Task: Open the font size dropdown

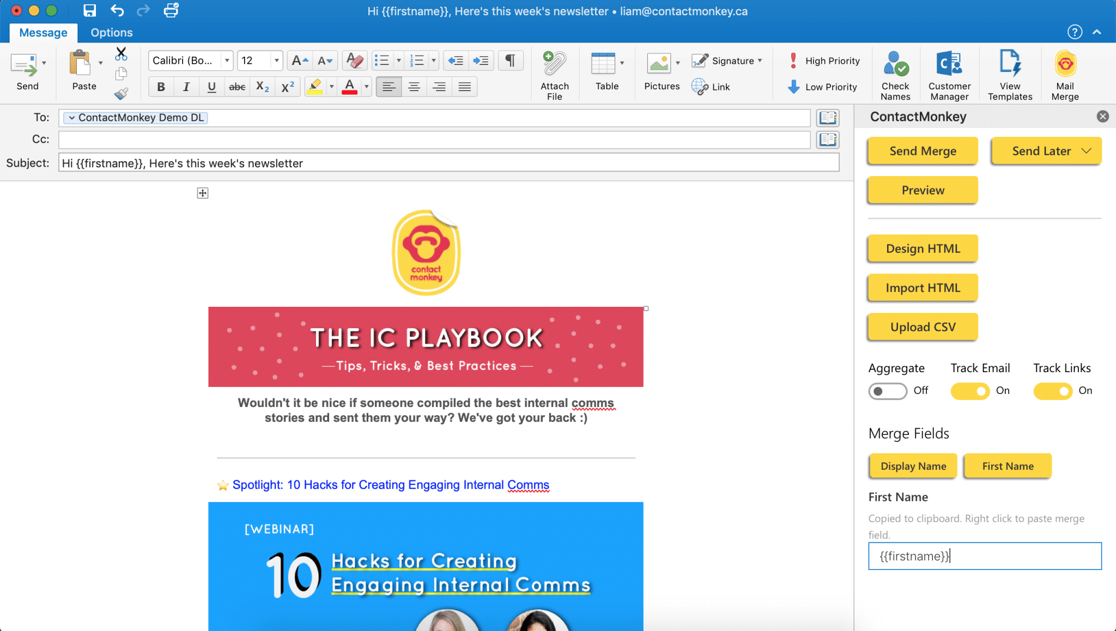Action: pos(276,60)
